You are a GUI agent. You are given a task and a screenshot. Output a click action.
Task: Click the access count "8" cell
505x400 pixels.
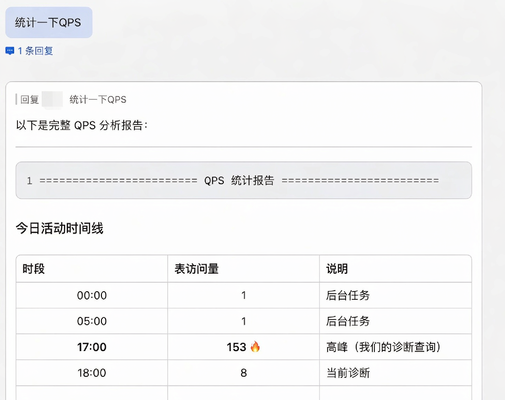pyautogui.click(x=244, y=373)
